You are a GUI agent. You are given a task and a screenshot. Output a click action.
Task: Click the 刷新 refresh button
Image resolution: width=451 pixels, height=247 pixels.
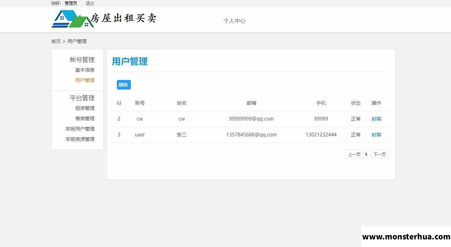click(124, 85)
